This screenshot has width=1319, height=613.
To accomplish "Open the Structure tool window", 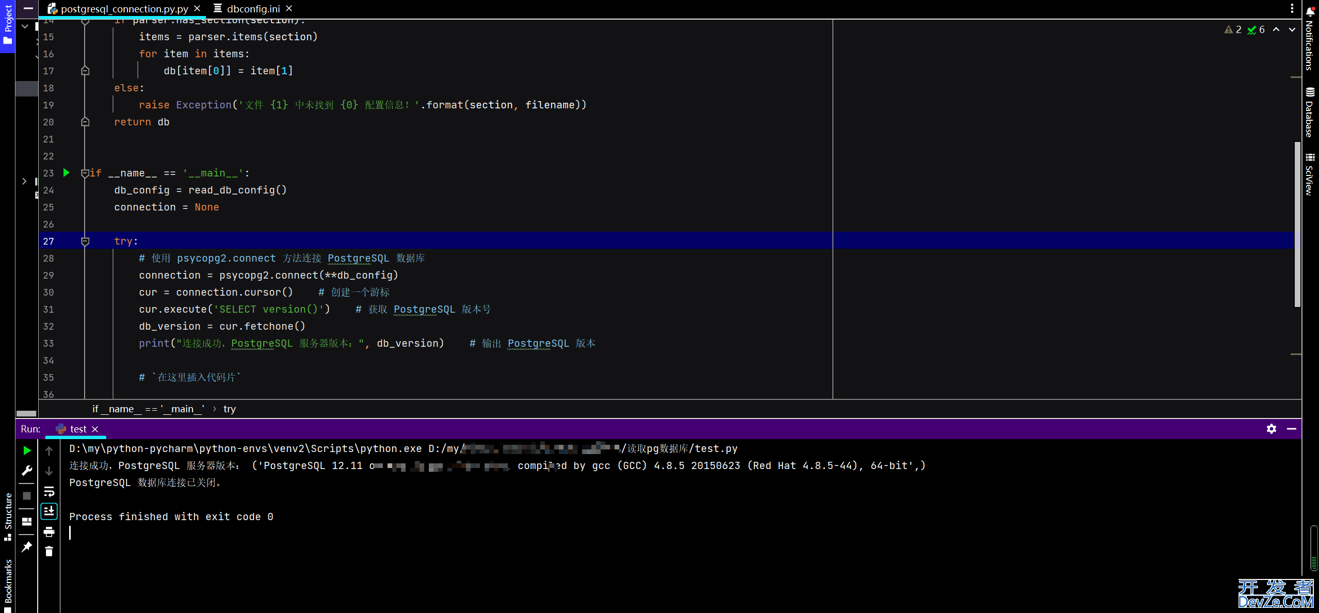I will [x=8, y=517].
